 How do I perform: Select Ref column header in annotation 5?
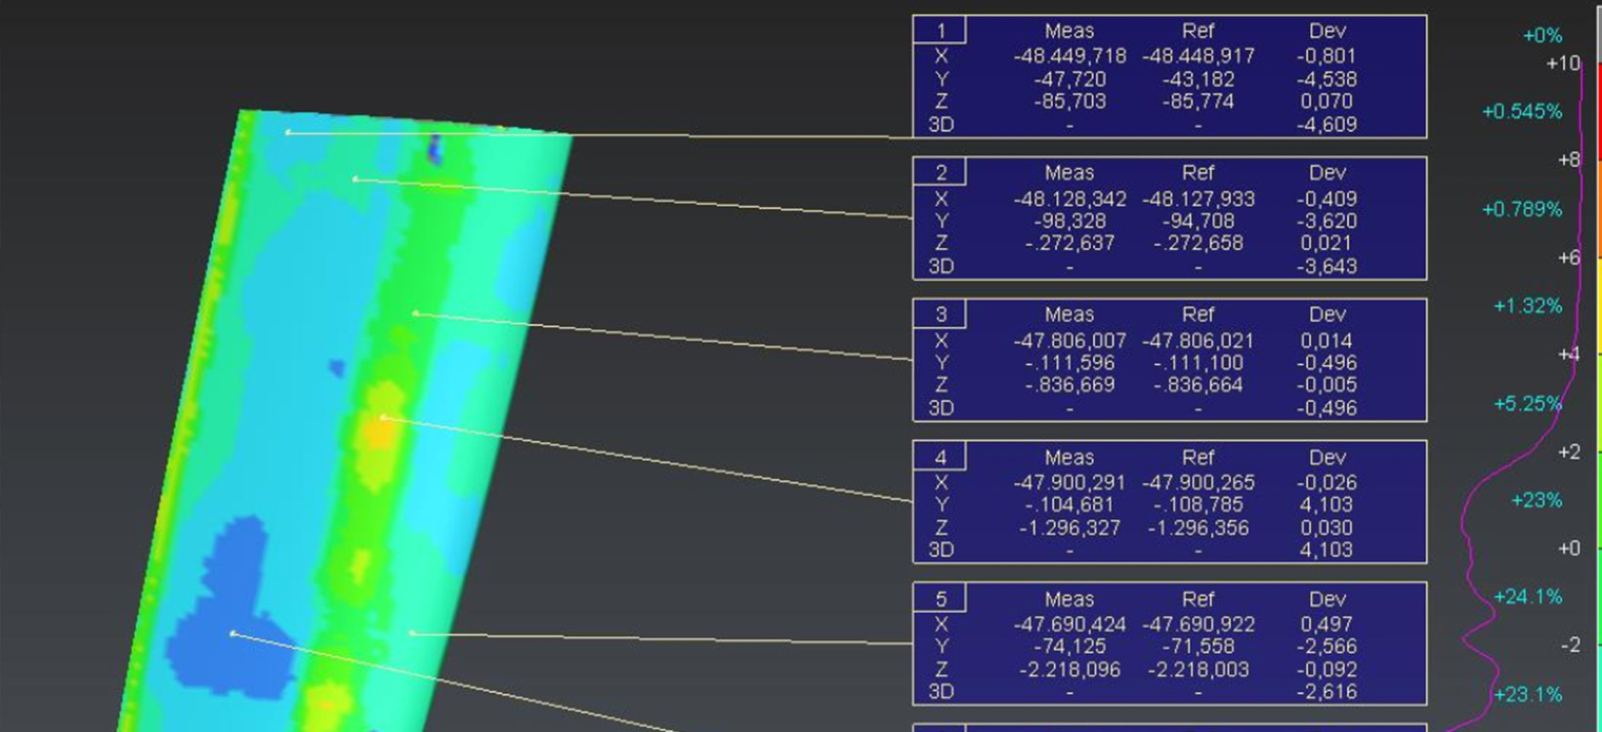(1198, 598)
